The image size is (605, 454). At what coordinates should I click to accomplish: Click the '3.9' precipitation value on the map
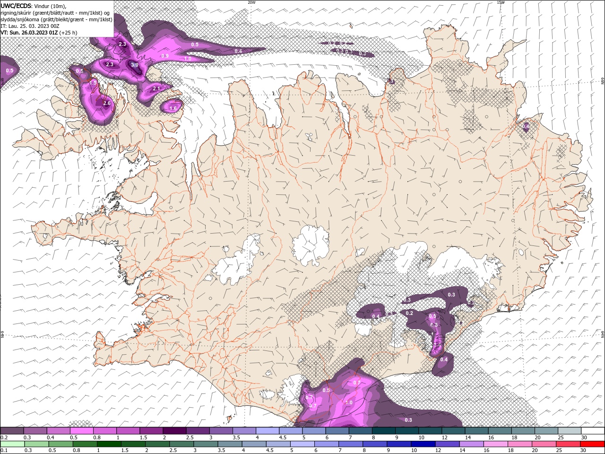click(135, 65)
